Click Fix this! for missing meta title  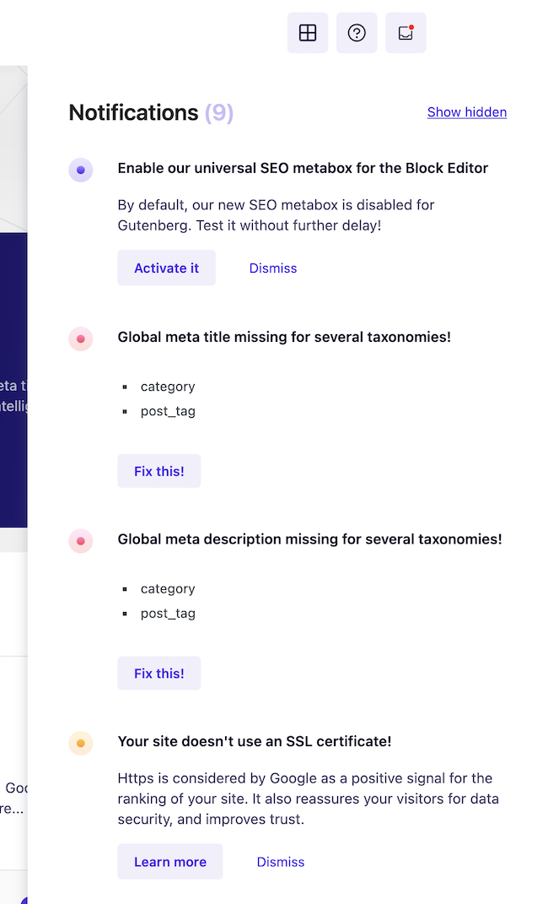[x=158, y=471]
